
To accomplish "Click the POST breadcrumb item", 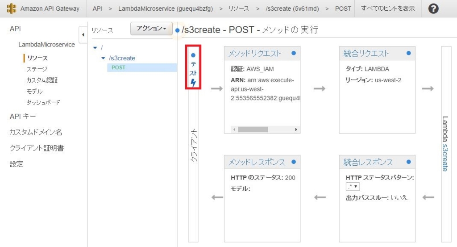I will click(x=343, y=9).
